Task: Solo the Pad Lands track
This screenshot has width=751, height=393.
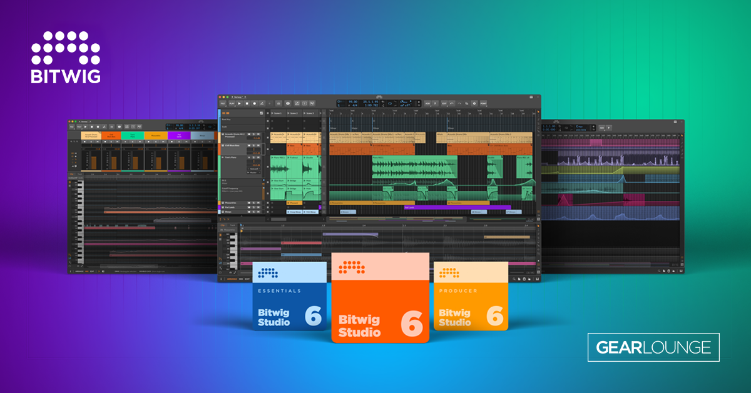Action: 253,207
